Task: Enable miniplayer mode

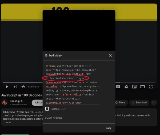Action: pos(134,87)
